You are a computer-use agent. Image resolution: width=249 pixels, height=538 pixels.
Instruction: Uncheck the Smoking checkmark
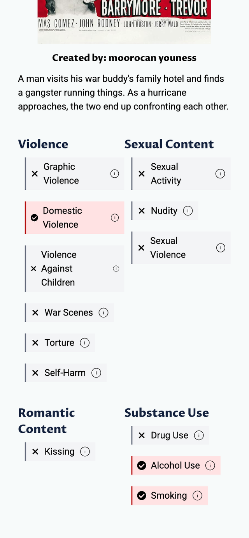click(x=142, y=496)
